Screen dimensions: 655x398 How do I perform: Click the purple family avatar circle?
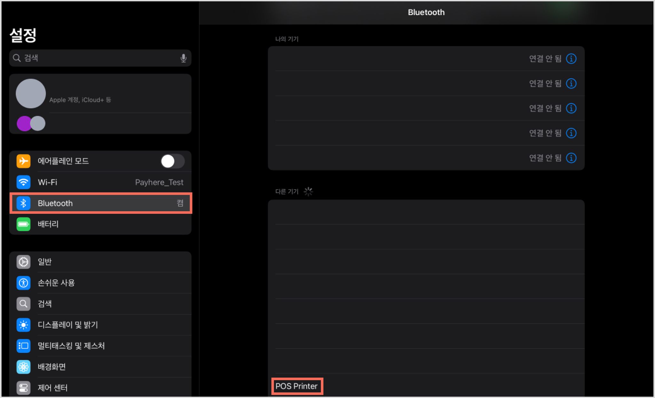coord(24,123)
